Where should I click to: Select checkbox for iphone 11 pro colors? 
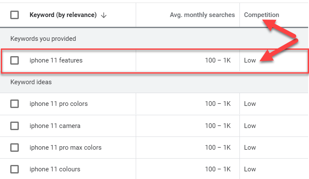[x=15, y=104]
